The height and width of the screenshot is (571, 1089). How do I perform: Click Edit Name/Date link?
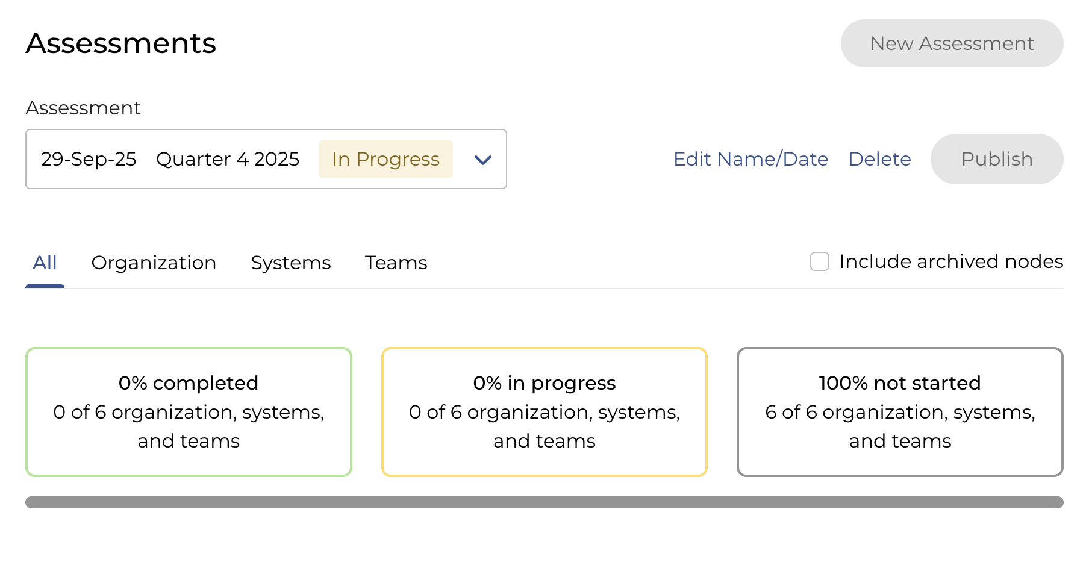point(750,159)
